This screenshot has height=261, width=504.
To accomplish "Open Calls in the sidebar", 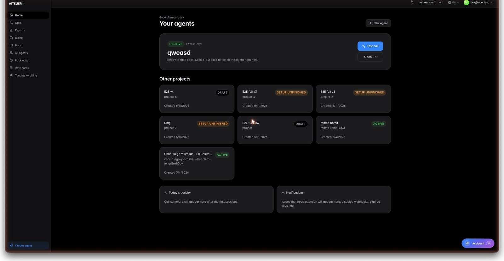I will (28, 23).
